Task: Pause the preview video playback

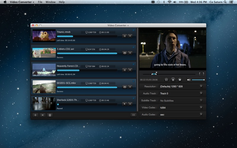Action: [x=173, y=80]
